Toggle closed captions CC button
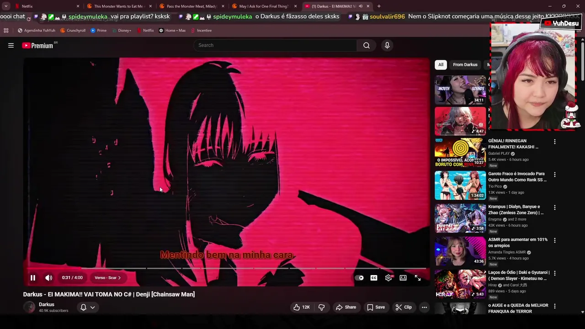 tap(374, 278)
